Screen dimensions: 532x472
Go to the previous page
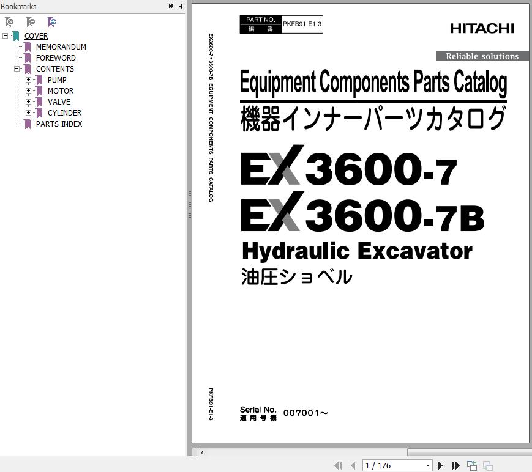point(353,465)
